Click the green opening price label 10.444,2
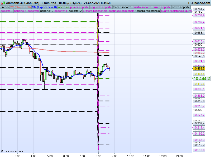Viewport: 211px width, 158px height. (202, 78)
